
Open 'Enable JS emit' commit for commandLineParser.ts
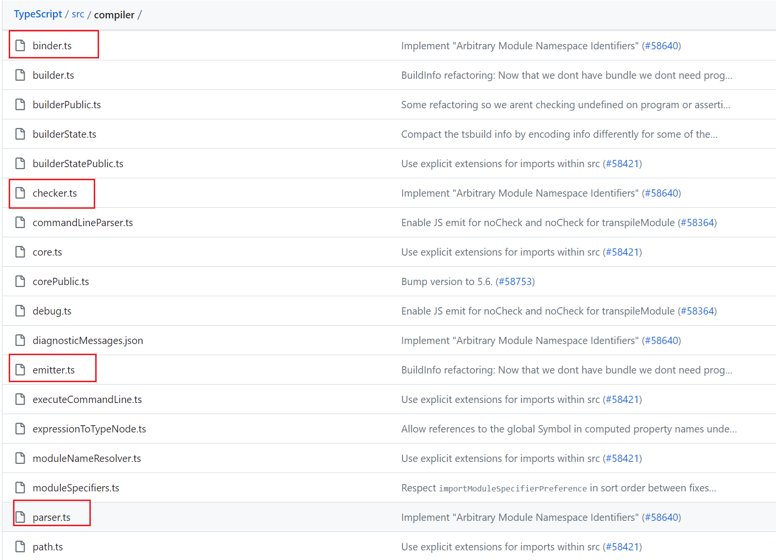click(x=538, y=222)
